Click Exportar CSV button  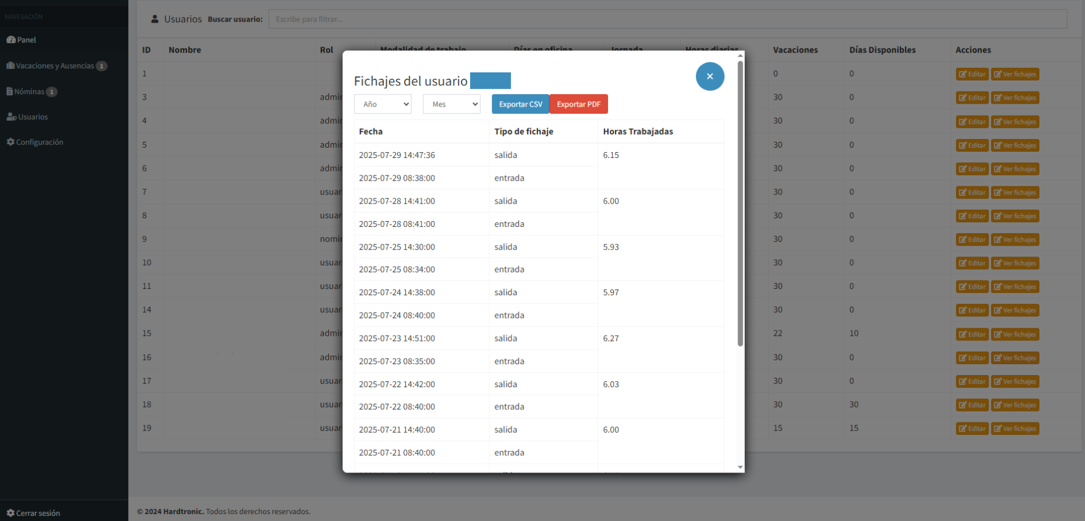(520, 104)
